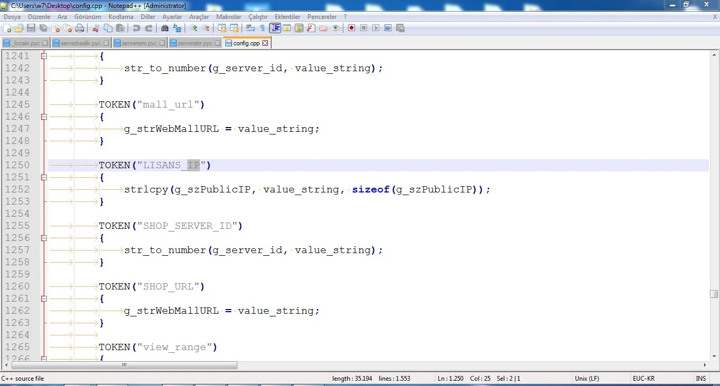The width and height of the screenshot is (720, 386).
Task: Start macro recording with the red button
Action: point(351,28)
